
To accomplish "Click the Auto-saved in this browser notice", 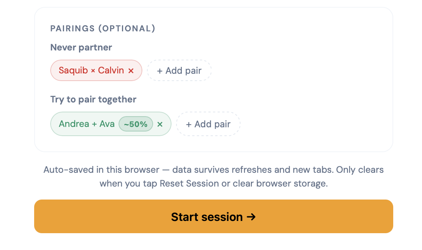I will (x=214, y=177).
